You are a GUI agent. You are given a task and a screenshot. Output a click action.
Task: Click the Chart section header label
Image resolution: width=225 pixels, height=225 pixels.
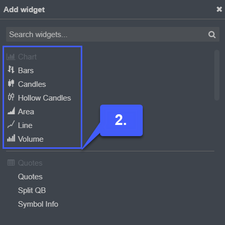coord(27,57)
